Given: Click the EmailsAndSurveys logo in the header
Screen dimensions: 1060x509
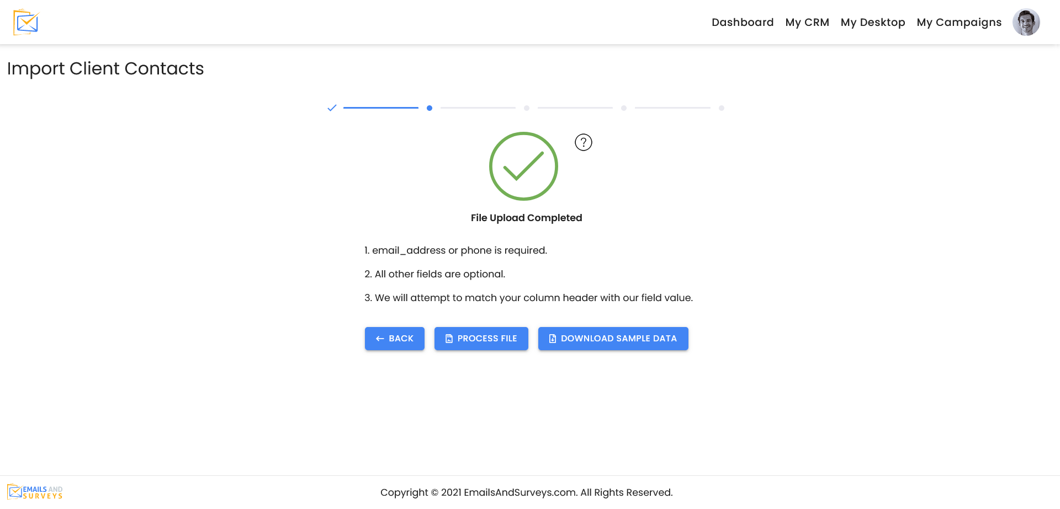Looking at the screenshot, I should click(x=25, y=22).
